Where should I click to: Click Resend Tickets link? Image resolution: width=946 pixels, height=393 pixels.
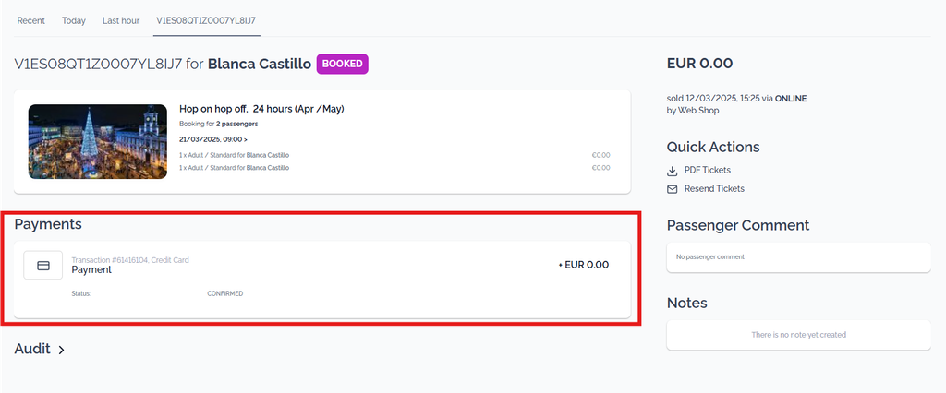714,189
